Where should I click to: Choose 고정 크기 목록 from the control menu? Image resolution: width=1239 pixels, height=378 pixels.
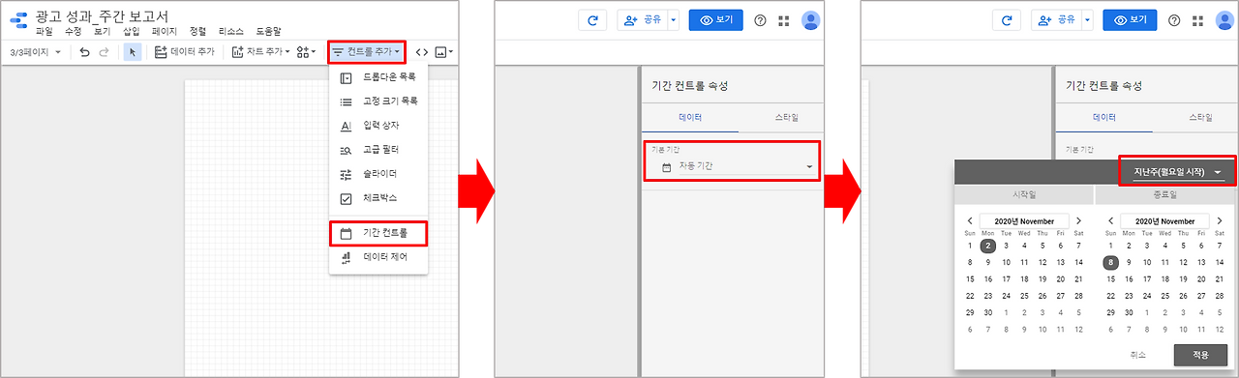click(378, 102)
